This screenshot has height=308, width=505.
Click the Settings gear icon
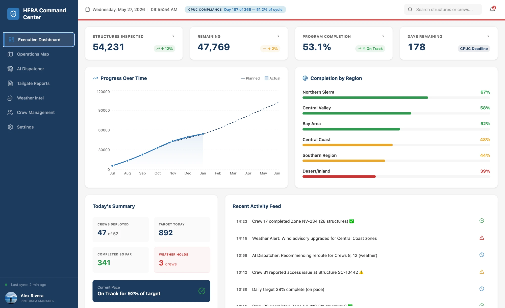[x=10, y=127]
